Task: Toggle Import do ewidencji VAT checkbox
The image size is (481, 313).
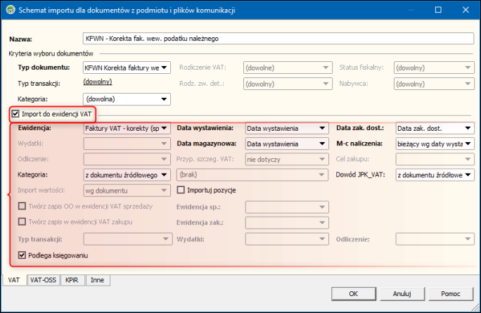Action: (15, 114)
